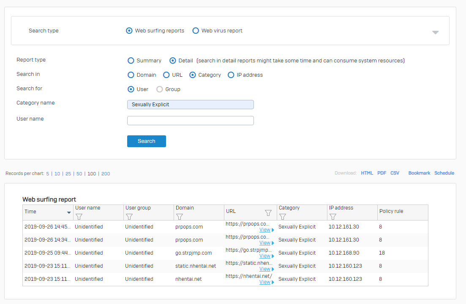Download the report as PDF
The height and width of the screenshot is (304, 466).
point(382,173)
